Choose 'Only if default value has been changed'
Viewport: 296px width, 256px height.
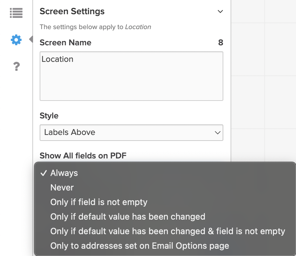(128, 217)
